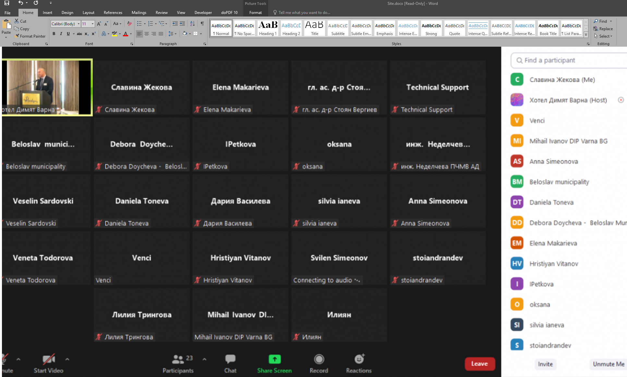Toggle Underline formatting
Viewport: 627px width, 377px height.
pos(68,34)
